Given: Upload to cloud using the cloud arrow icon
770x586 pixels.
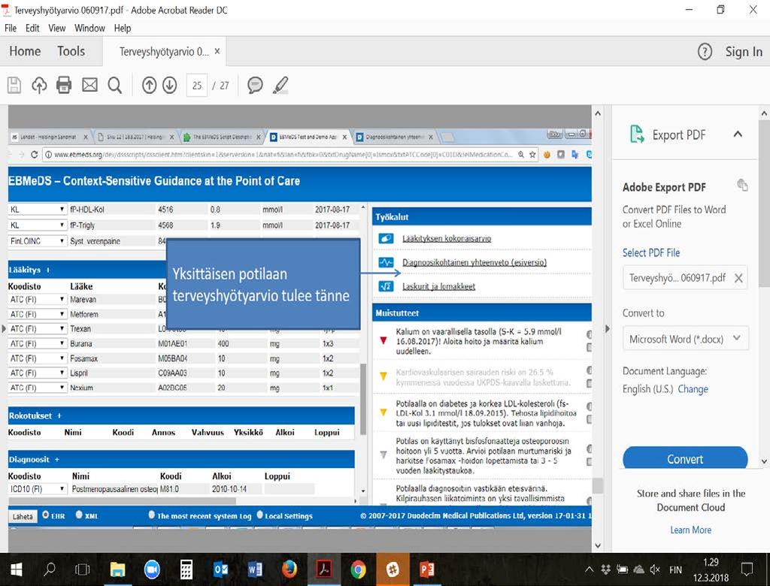Looking at the screenshot, I should pos(39,85).
